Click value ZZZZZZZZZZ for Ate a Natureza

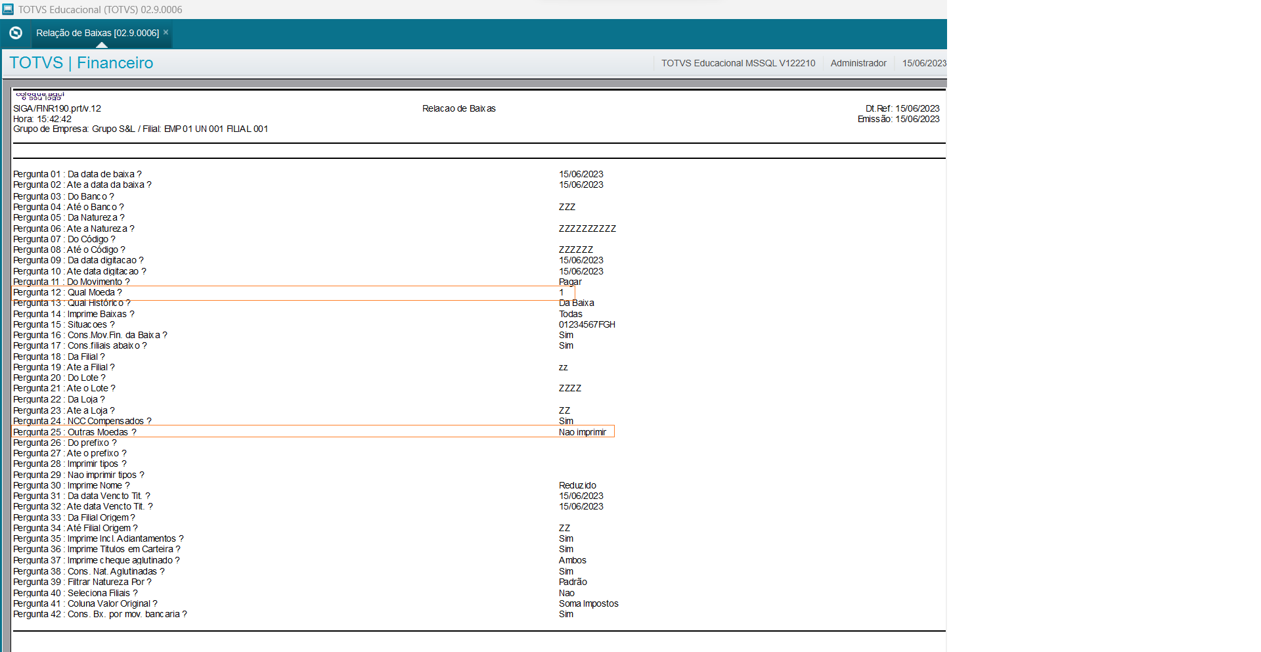coord(587,228)
